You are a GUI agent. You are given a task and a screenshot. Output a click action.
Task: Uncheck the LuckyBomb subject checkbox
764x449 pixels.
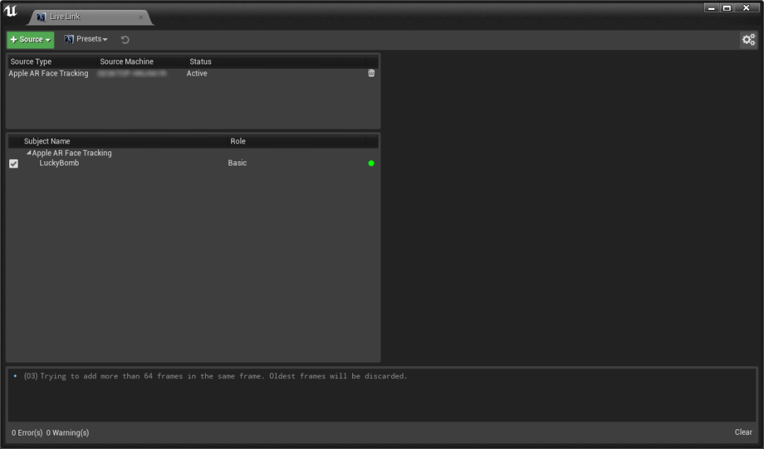click(x=13, y=163)
